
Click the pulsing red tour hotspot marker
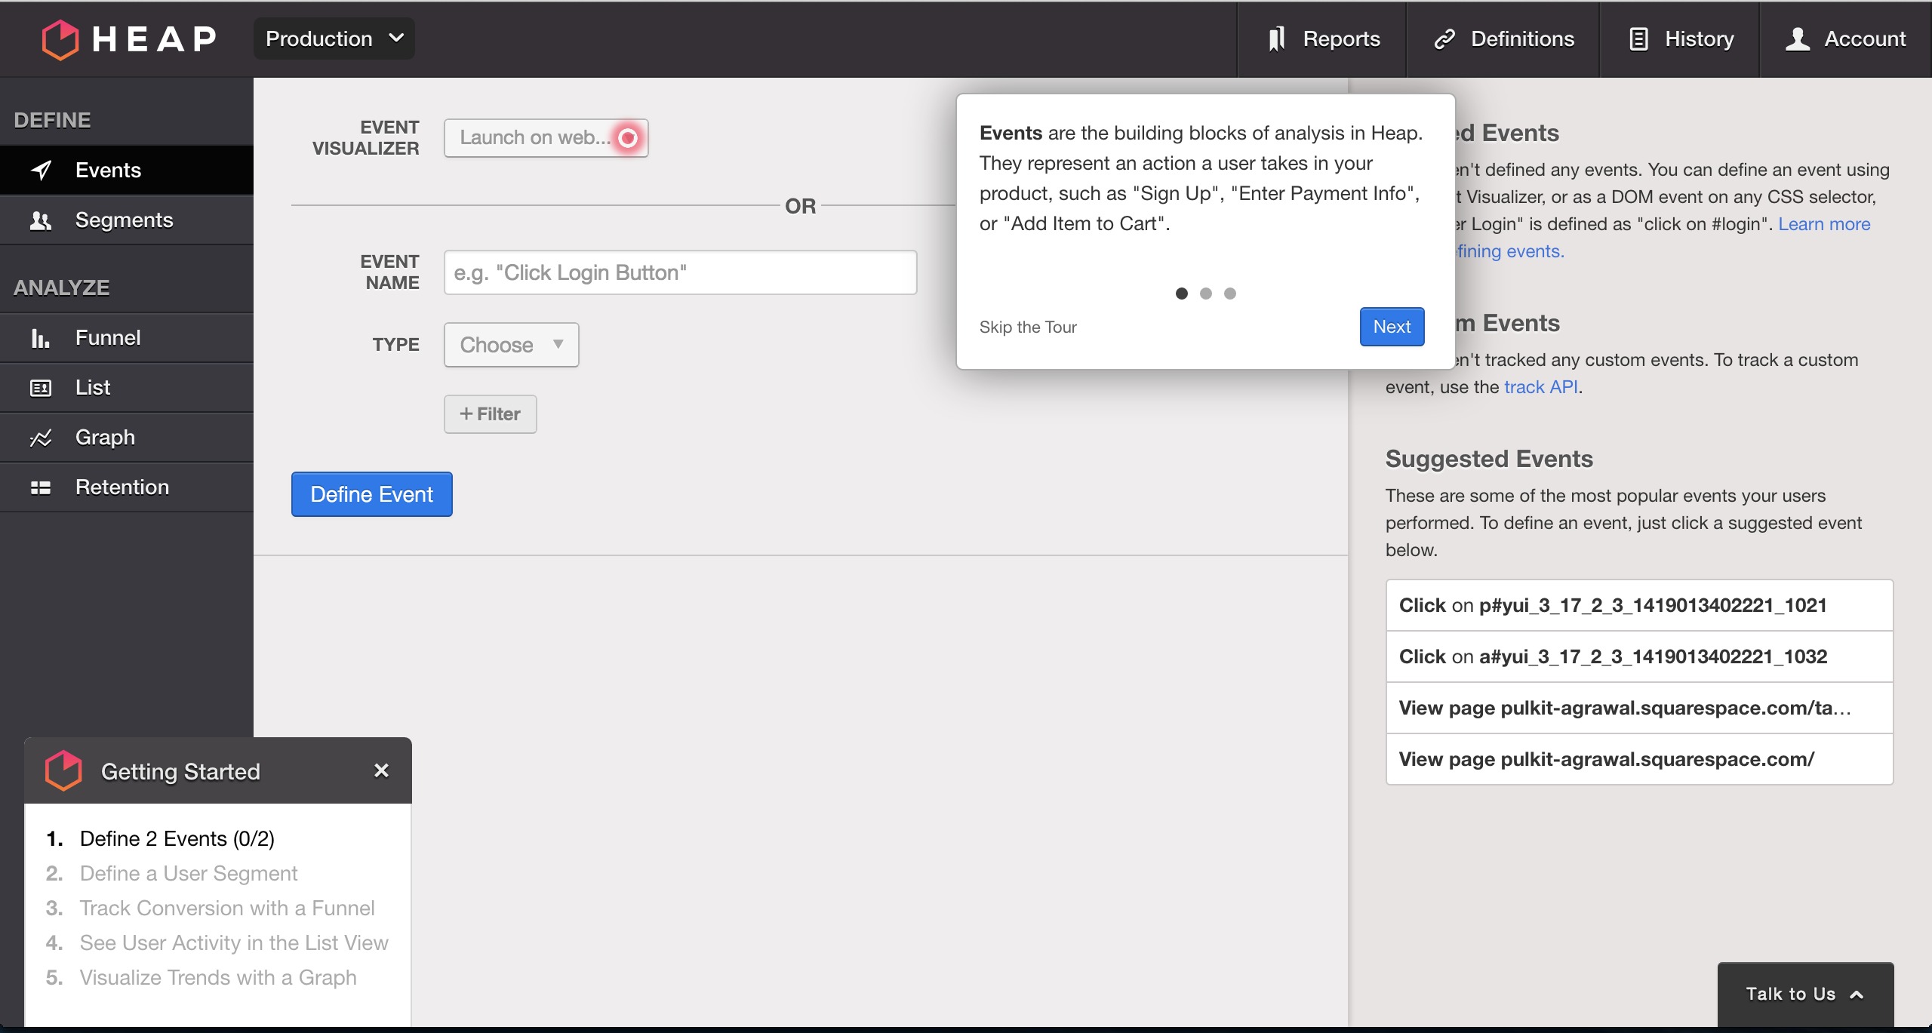click(x=628, y=138)
